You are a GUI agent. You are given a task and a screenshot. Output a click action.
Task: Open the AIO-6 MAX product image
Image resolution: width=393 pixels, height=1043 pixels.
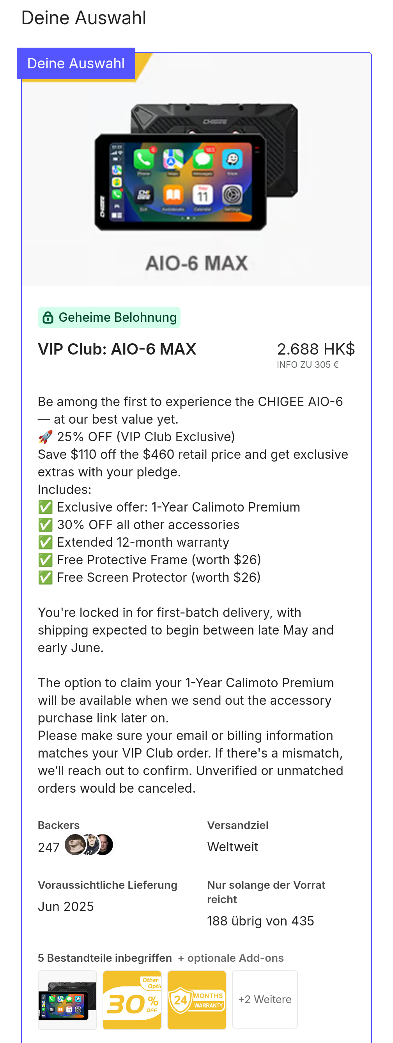(196, 169)
